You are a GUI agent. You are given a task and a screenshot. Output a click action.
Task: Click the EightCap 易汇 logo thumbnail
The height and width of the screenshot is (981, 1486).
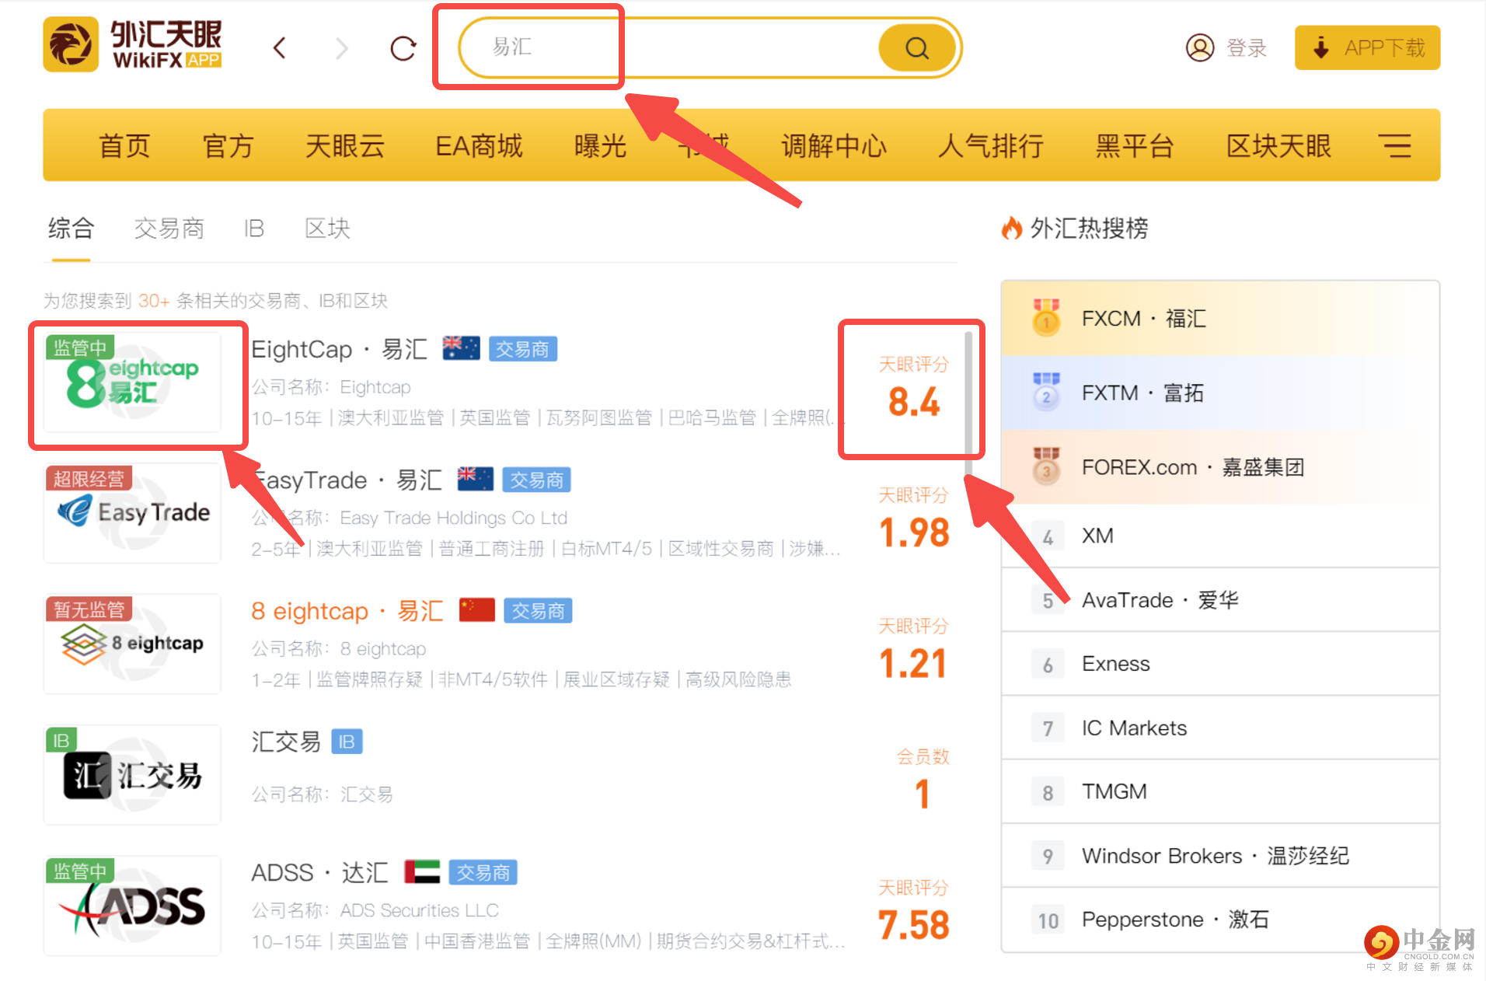pyautogui.click(x=132, y=382)
